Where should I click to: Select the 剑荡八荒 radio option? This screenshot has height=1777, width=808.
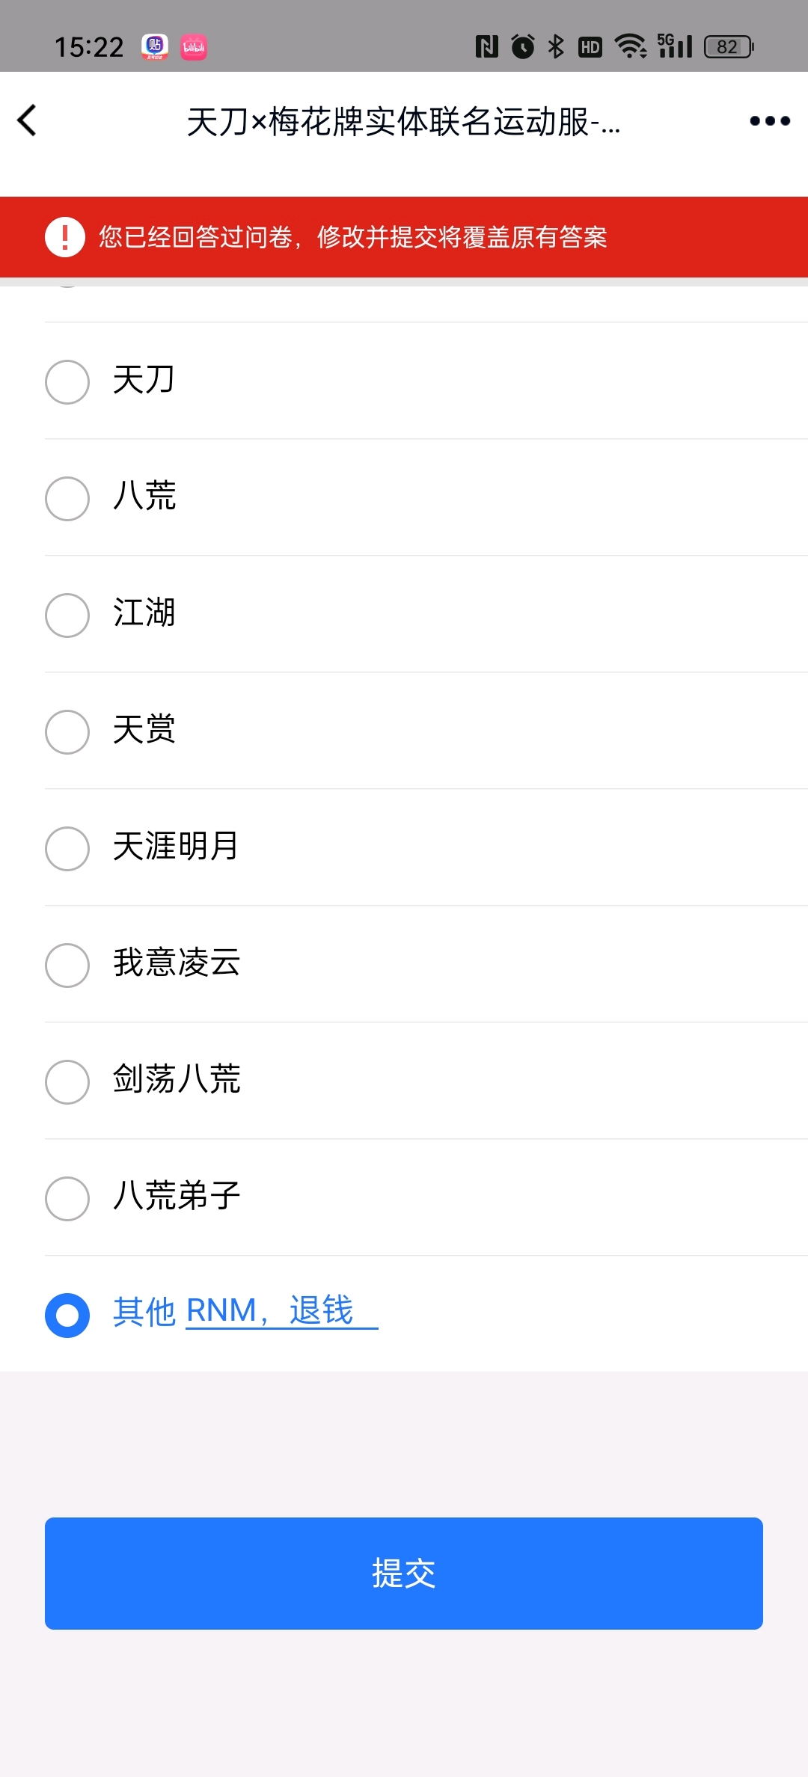(x=426, y=1081)
